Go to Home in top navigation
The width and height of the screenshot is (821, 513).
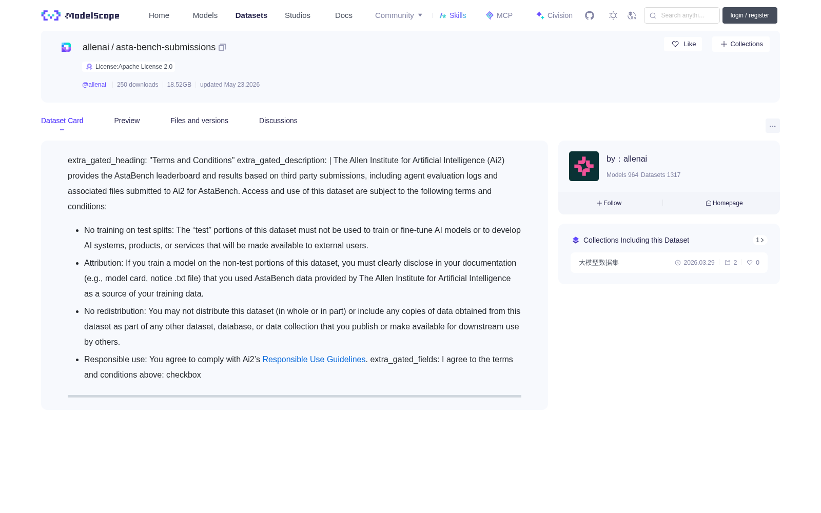click(159, 15)
